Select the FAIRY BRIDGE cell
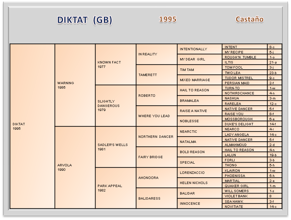Image resolution: width=291 pixels, height=220 pixels. click(x=156, y=157)
